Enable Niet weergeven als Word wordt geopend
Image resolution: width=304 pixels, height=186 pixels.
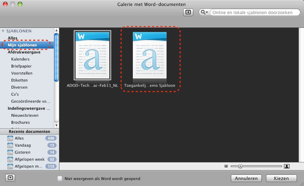pos(60,178)
